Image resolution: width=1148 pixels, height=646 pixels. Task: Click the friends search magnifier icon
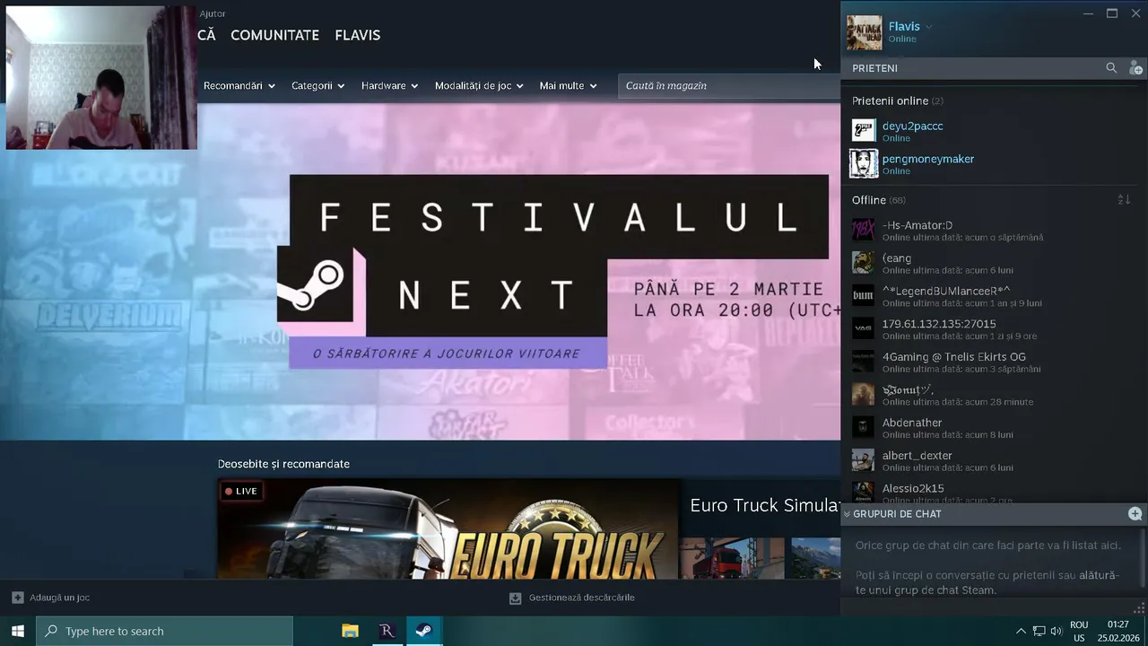pyautogui.click(x=1111, y=68)
